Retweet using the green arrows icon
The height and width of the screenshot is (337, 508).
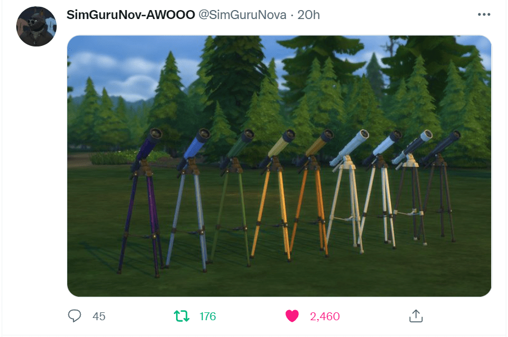[182, 316]
